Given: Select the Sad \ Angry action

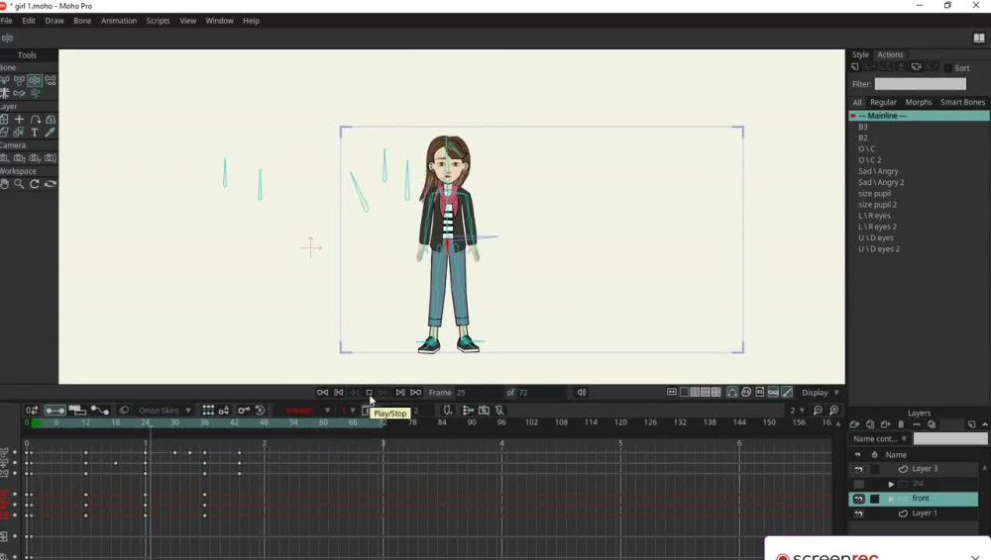Looking at the screenshot, I should click(x=878, y=171).
